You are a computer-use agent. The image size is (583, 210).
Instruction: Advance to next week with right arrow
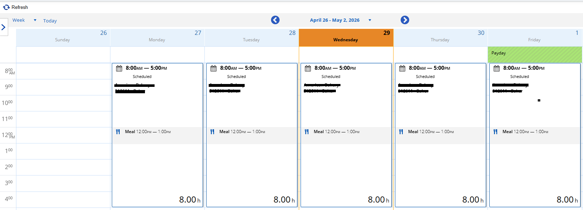[405, 20]
